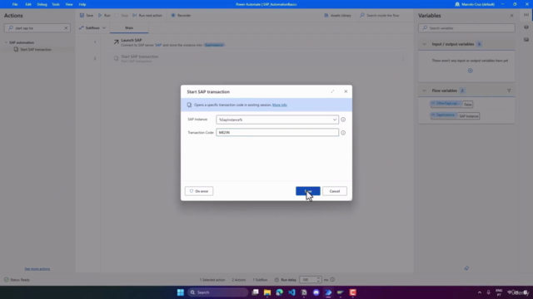
Task: Open the Debug menu
Action: pyautogui.click(x=42, y=4)
